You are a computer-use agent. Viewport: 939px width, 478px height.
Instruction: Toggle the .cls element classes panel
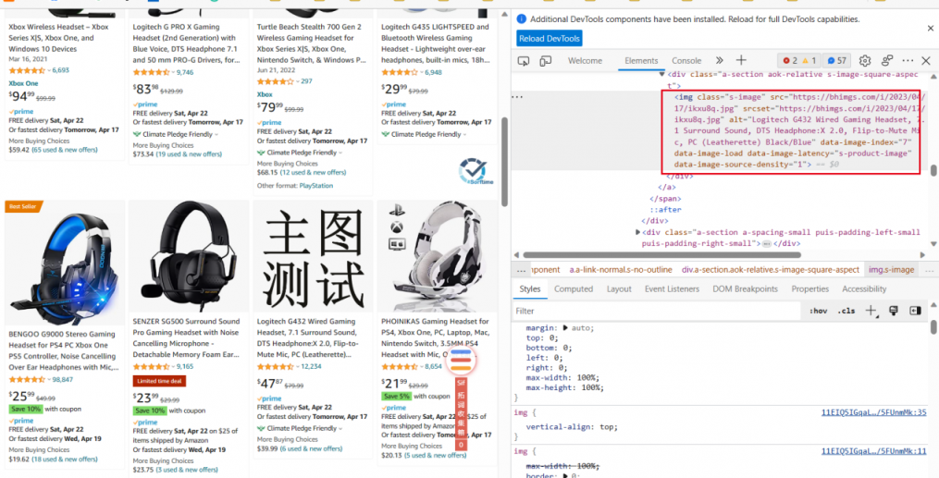846,311
